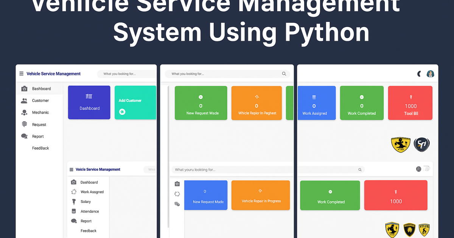Click the Attendance notebook icon
Viewport: 454px width, 238px height.
click(x=73, y=211)
